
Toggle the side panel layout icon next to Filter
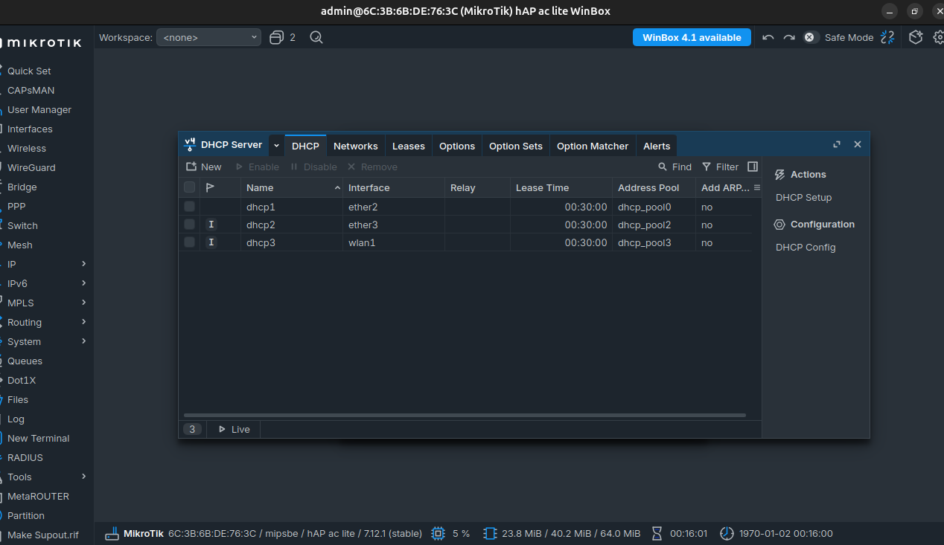pos(753,167)
